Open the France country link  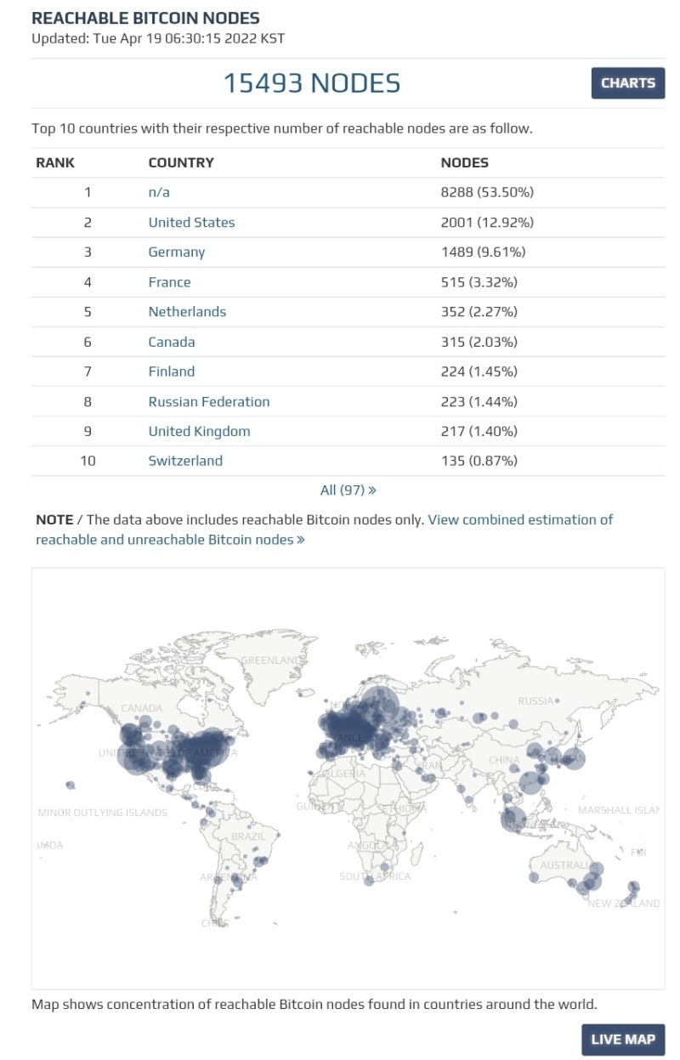(x=169, y=281)
